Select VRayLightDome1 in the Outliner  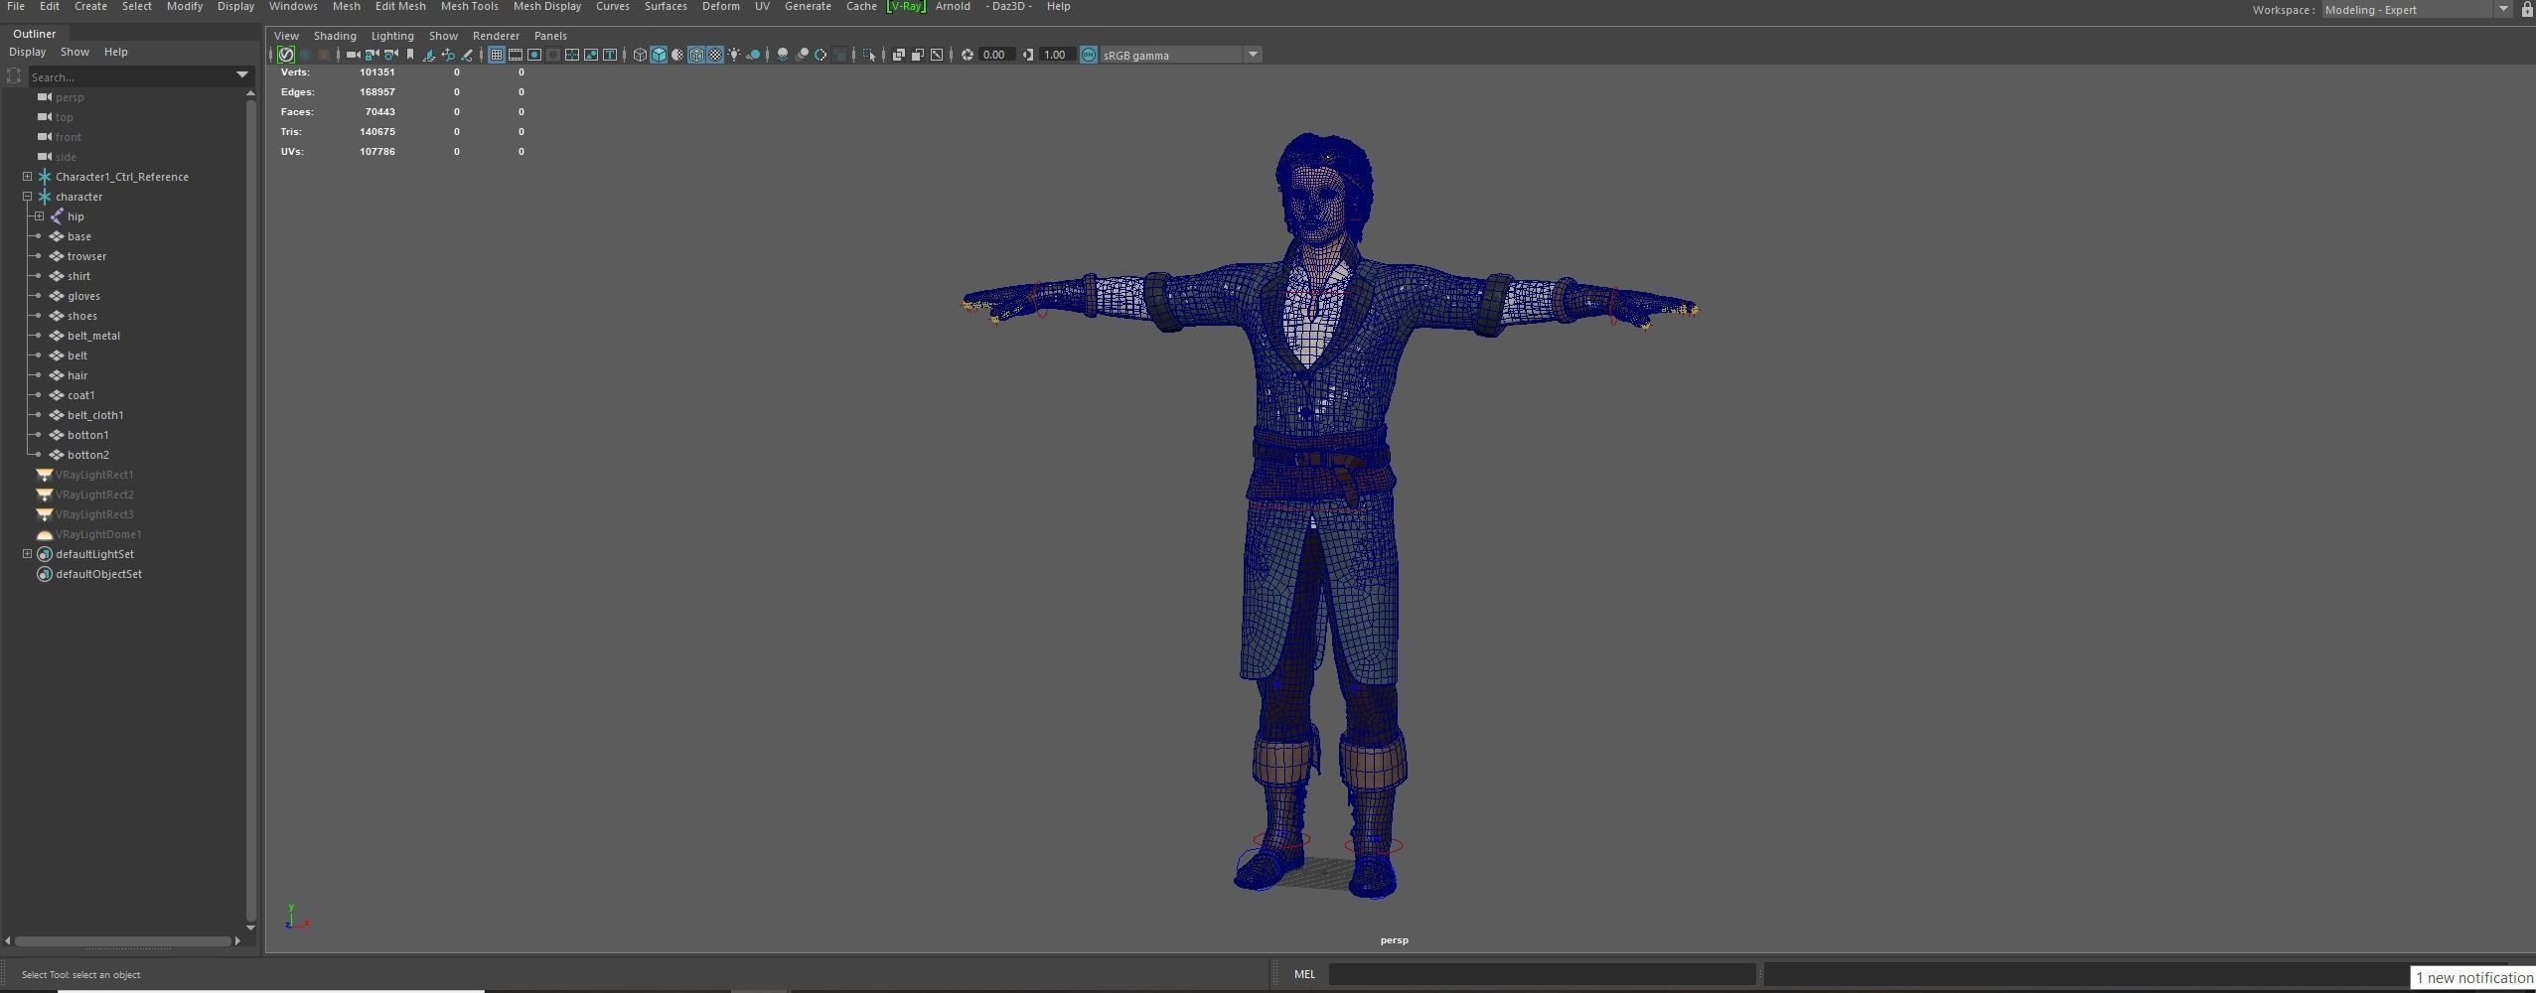pyautogui.click(x=98, y=534)
